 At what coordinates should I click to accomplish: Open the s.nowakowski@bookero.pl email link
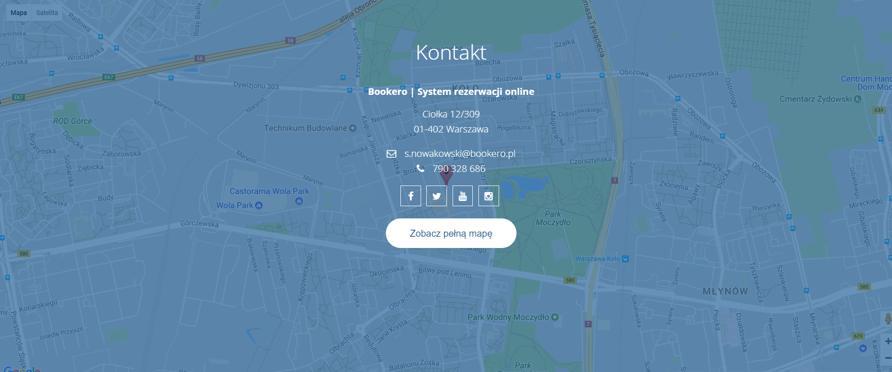pyautogui.click(x=460, y=154)
